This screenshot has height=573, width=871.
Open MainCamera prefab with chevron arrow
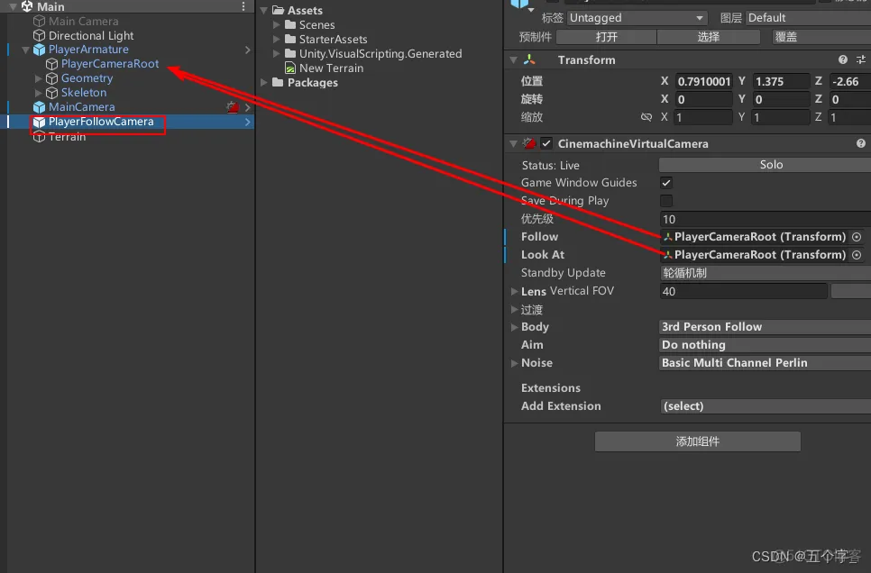point(248,107)
